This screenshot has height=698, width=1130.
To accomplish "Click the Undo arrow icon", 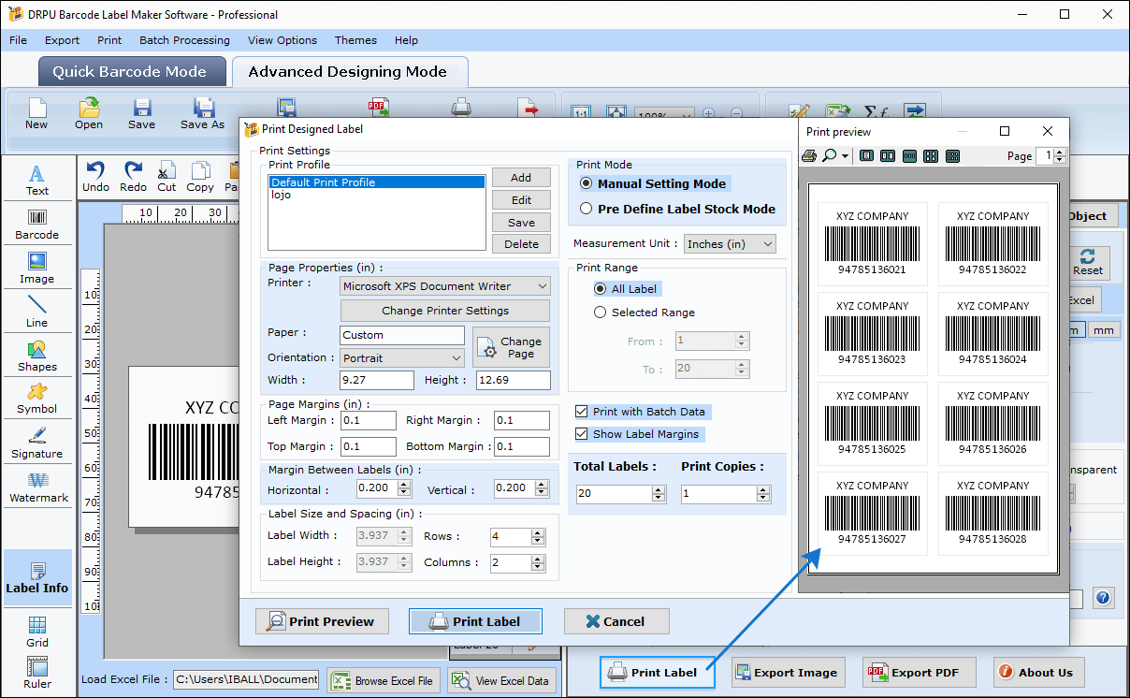I will (x=95, y=170).
